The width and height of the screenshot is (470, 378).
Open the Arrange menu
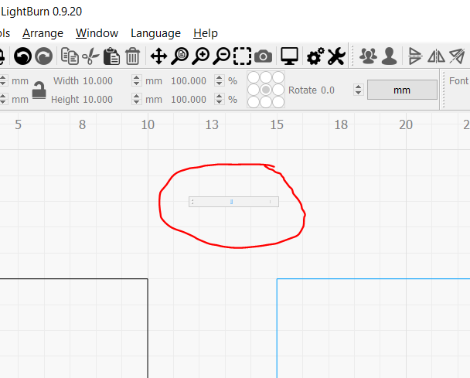coord(43,33)
